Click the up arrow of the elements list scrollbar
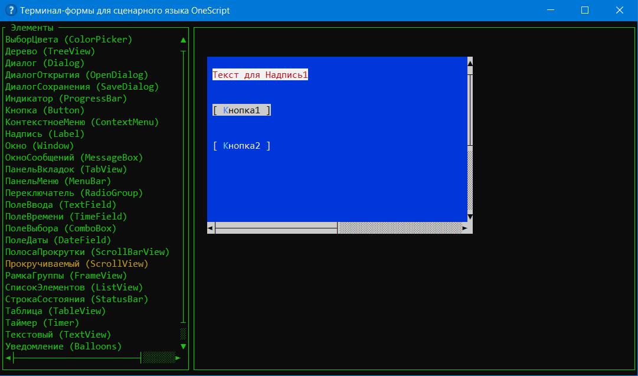 (x=183, y=40)
